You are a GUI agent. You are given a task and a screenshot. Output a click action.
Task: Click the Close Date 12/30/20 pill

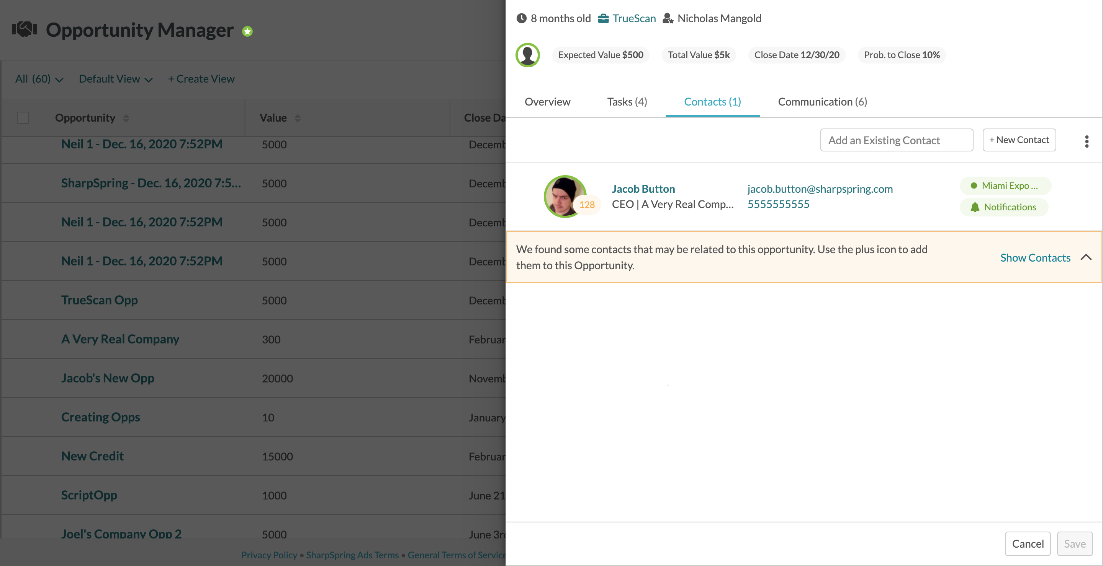point(797,55)
